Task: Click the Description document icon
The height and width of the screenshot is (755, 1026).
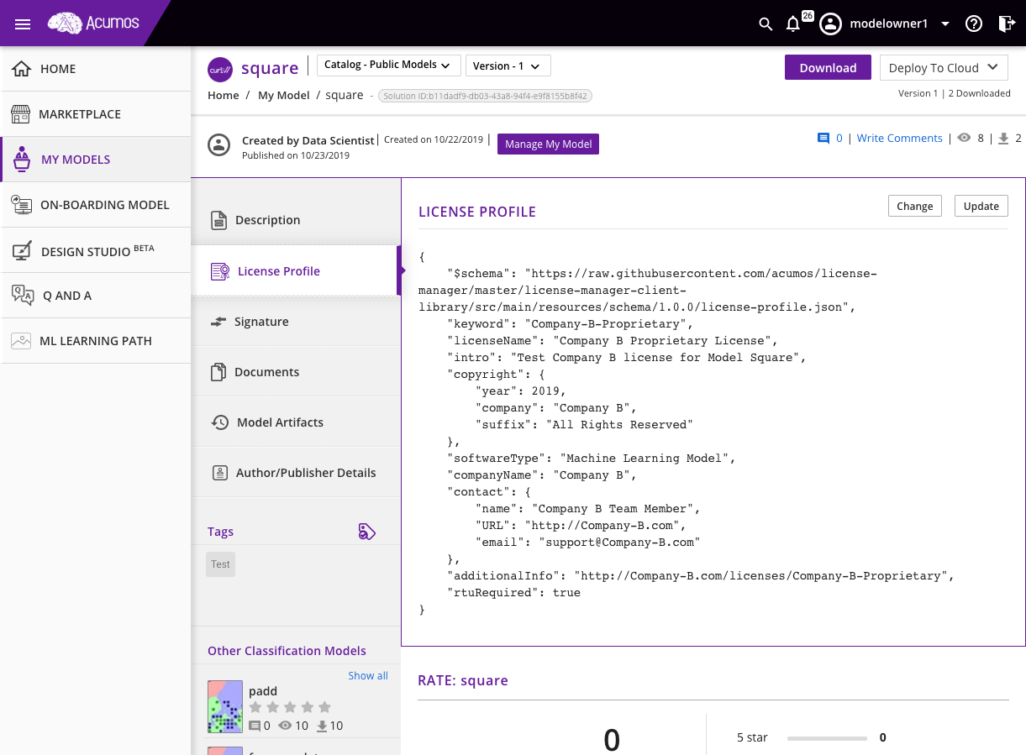Action: tap(218, 220)
